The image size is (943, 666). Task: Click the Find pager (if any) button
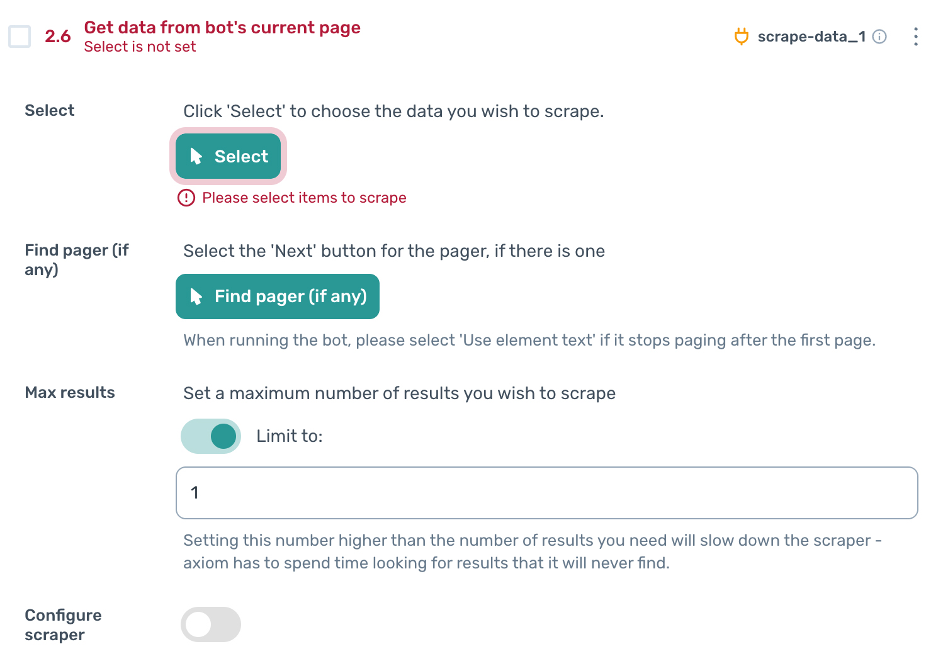pyautogui.click(x=278, y=296)
